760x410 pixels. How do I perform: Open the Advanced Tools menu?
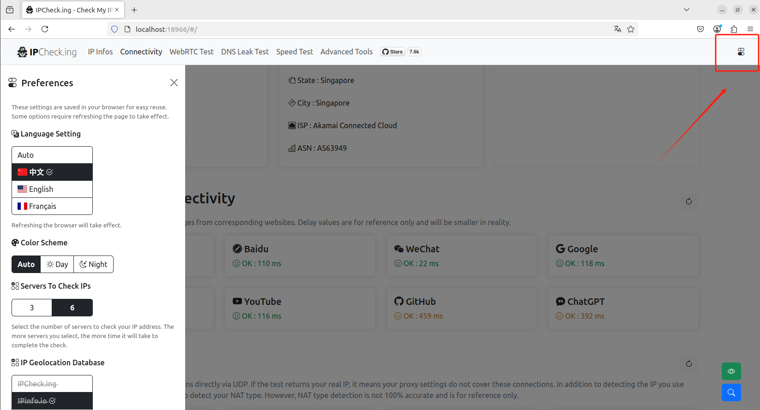tap(346, 52)
